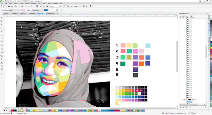Collapse the Layer 2 tree node
Image resolution: width=212 pixels, height=115 pixels.
[183, 100]
